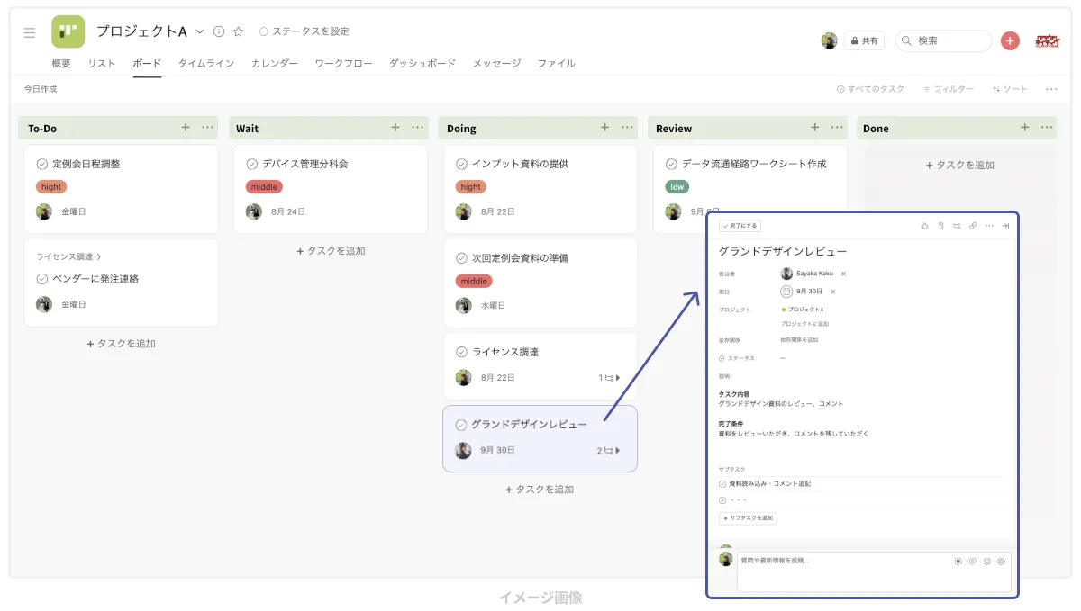Open parent task ライセンス調達 breadcrumb
Image resolution: width=1081 pixels, height=611 pixels.
[68, 256]
